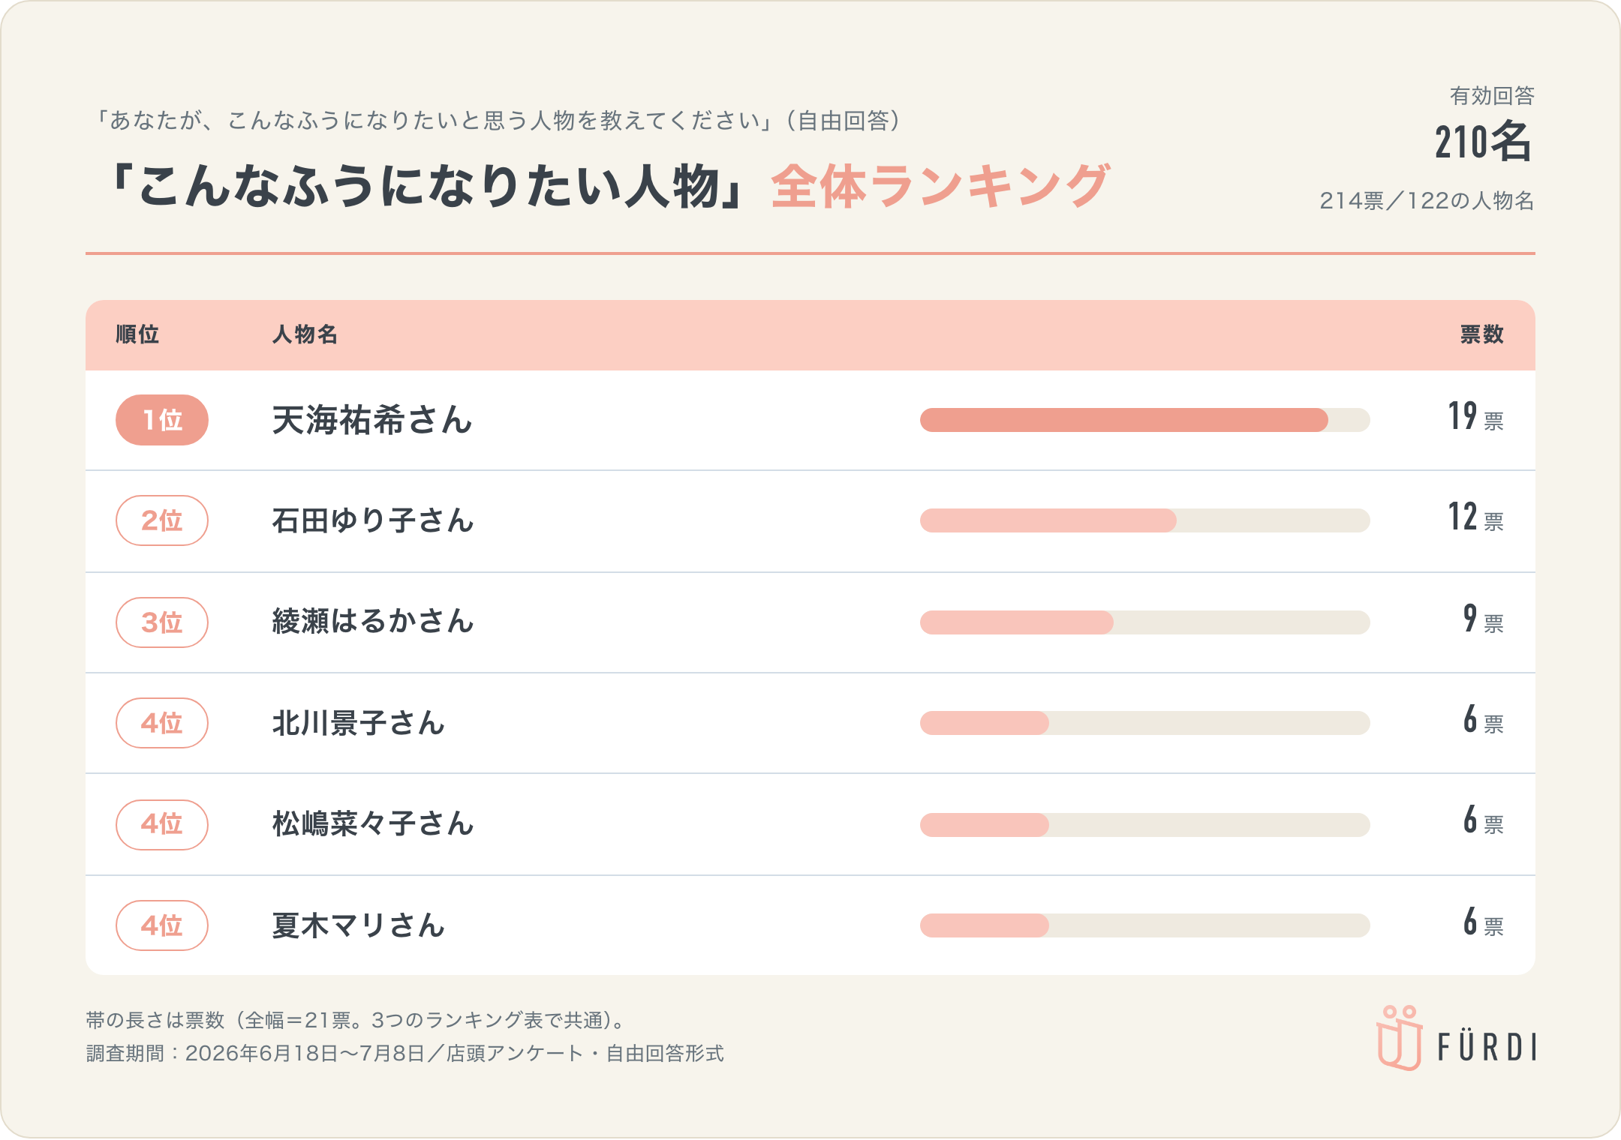Select the name 石田ゆり子さん
The image size is (1621, 1140).
pos(373,520)
